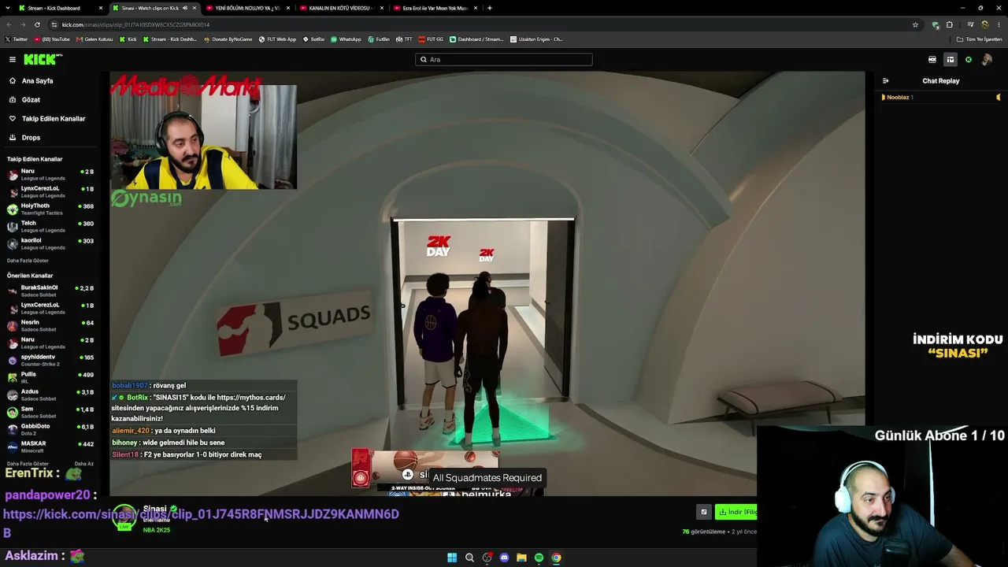Open the FUT Web App bookmark
1008x567 pixels.
[x=278, y=39]
